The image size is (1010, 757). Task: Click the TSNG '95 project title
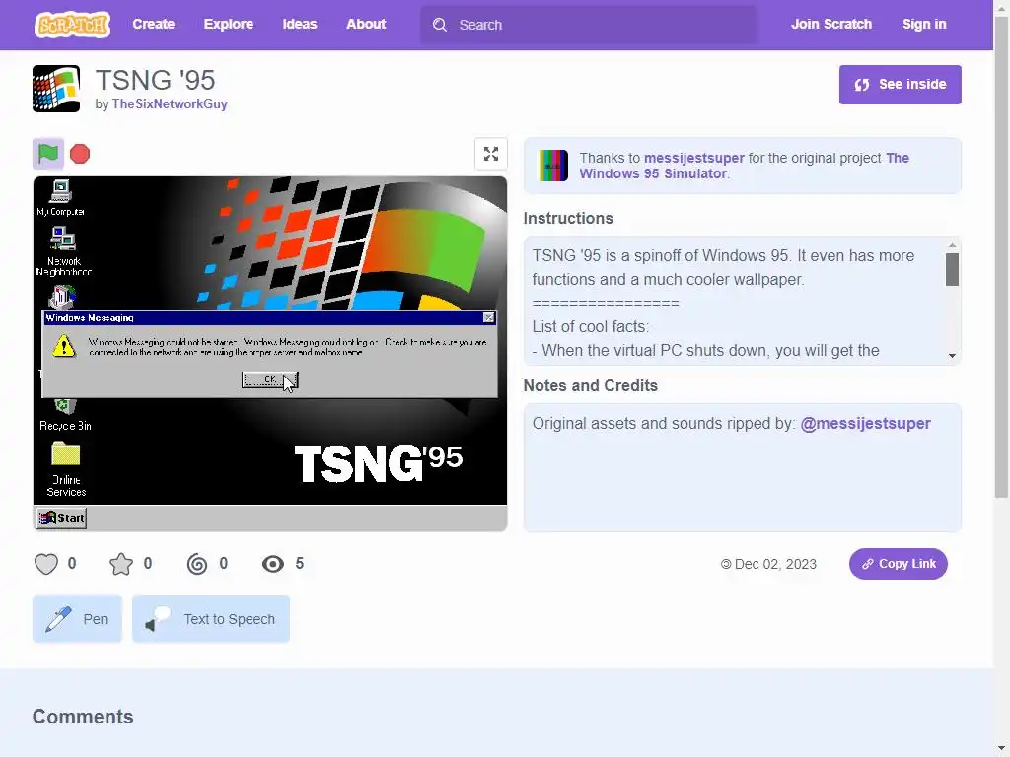(x=155, y=81)
